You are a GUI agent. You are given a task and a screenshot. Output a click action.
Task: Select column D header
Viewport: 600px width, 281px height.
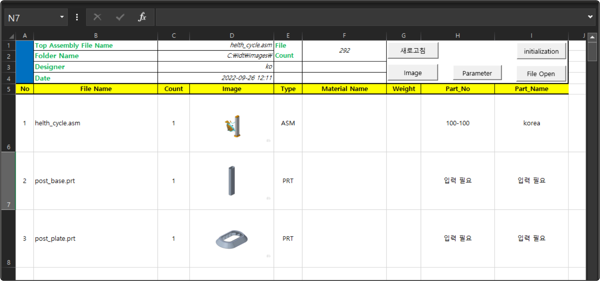click(x=232, y=36)
